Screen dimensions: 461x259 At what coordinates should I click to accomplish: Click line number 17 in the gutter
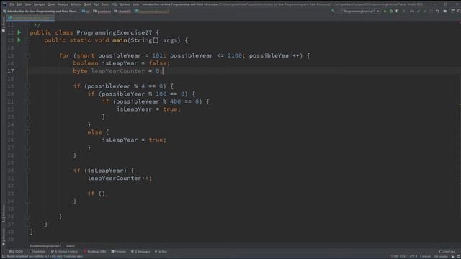[11, 71]
